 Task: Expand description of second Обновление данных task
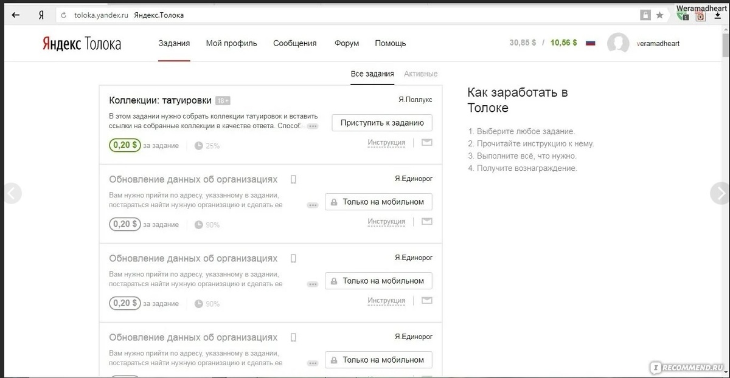[313, 284]
